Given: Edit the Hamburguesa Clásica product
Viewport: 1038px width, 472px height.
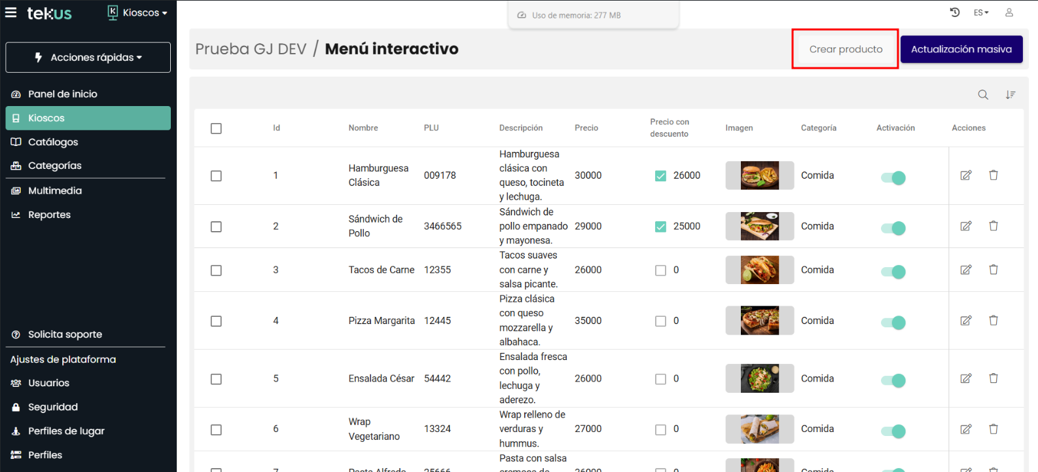Looking at the screenshot, I should [x=966, y=175].
